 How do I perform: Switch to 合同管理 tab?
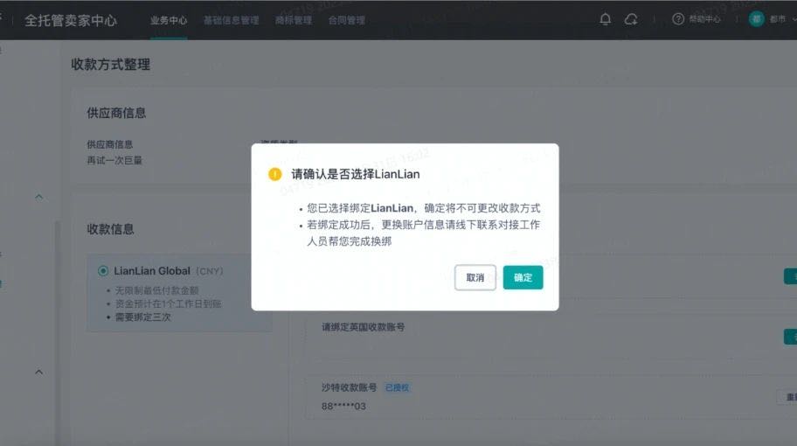[x=347, y=20]
